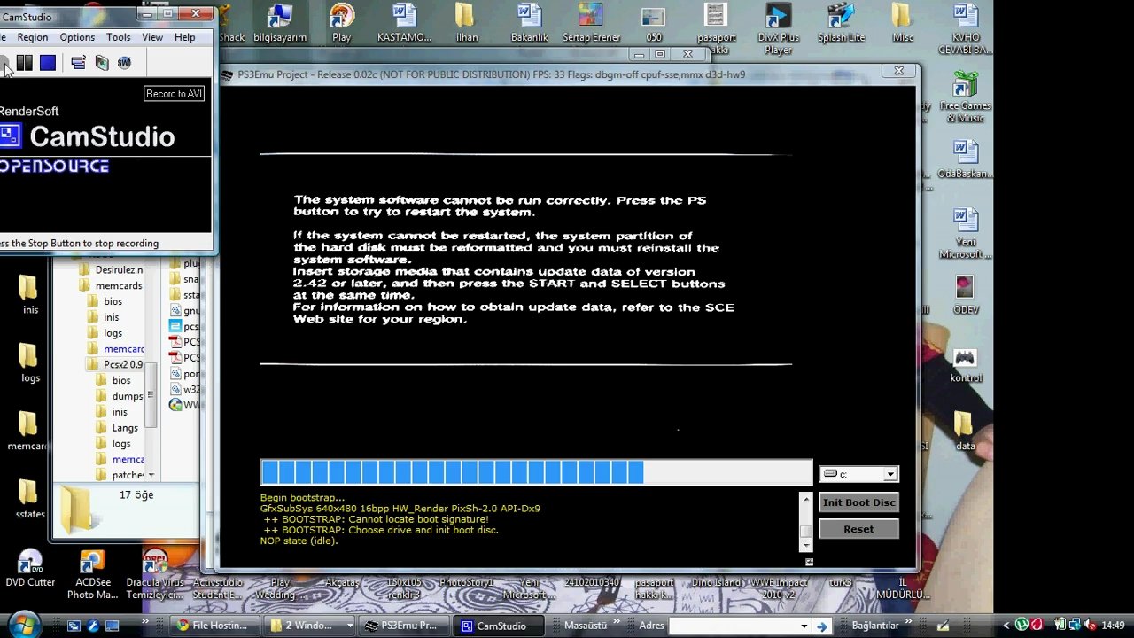This screenshot has height=638, width=1134.
Task: Select sstates folder on desktop
Action: pyautogui.click(x=29, y=499)
